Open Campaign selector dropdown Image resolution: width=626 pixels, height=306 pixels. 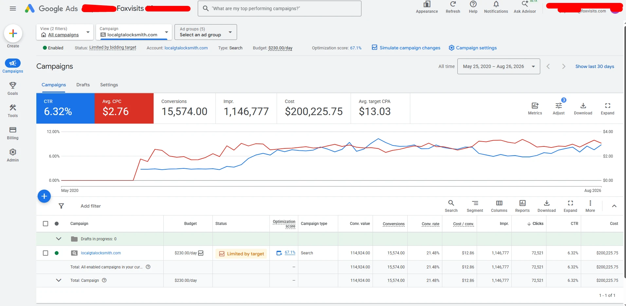point(134,32)
